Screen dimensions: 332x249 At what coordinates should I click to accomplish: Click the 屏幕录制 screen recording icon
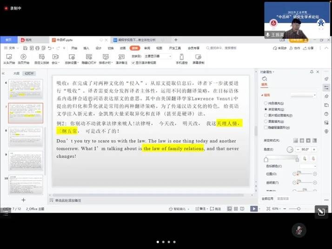click(x=198, y=57)
